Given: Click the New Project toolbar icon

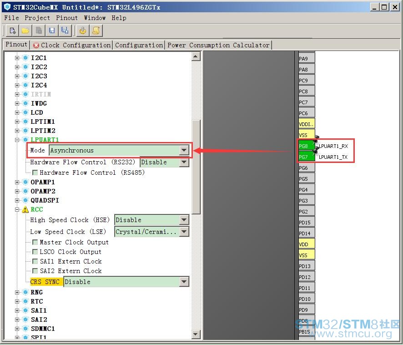Looking at the screenshot, I should tap(13, 30).
